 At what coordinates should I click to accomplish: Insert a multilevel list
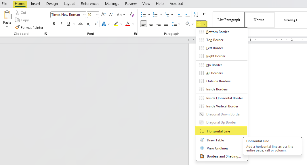tap(167, 14)
